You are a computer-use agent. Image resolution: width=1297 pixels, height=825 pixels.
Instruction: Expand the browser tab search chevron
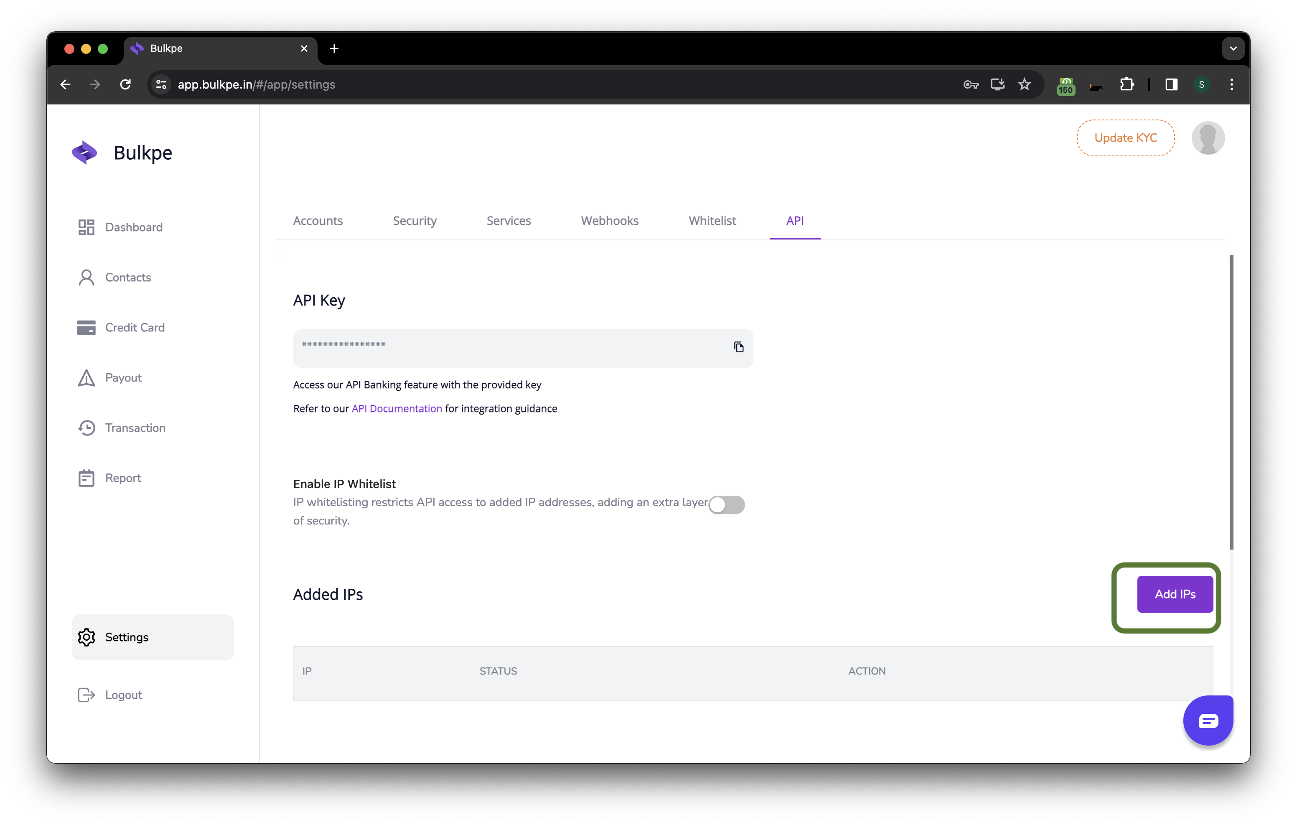coord(1233,48)
